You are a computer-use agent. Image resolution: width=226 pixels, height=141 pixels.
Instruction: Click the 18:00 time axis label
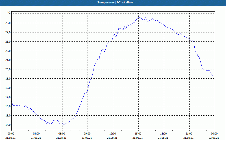[x=163, y=133]
